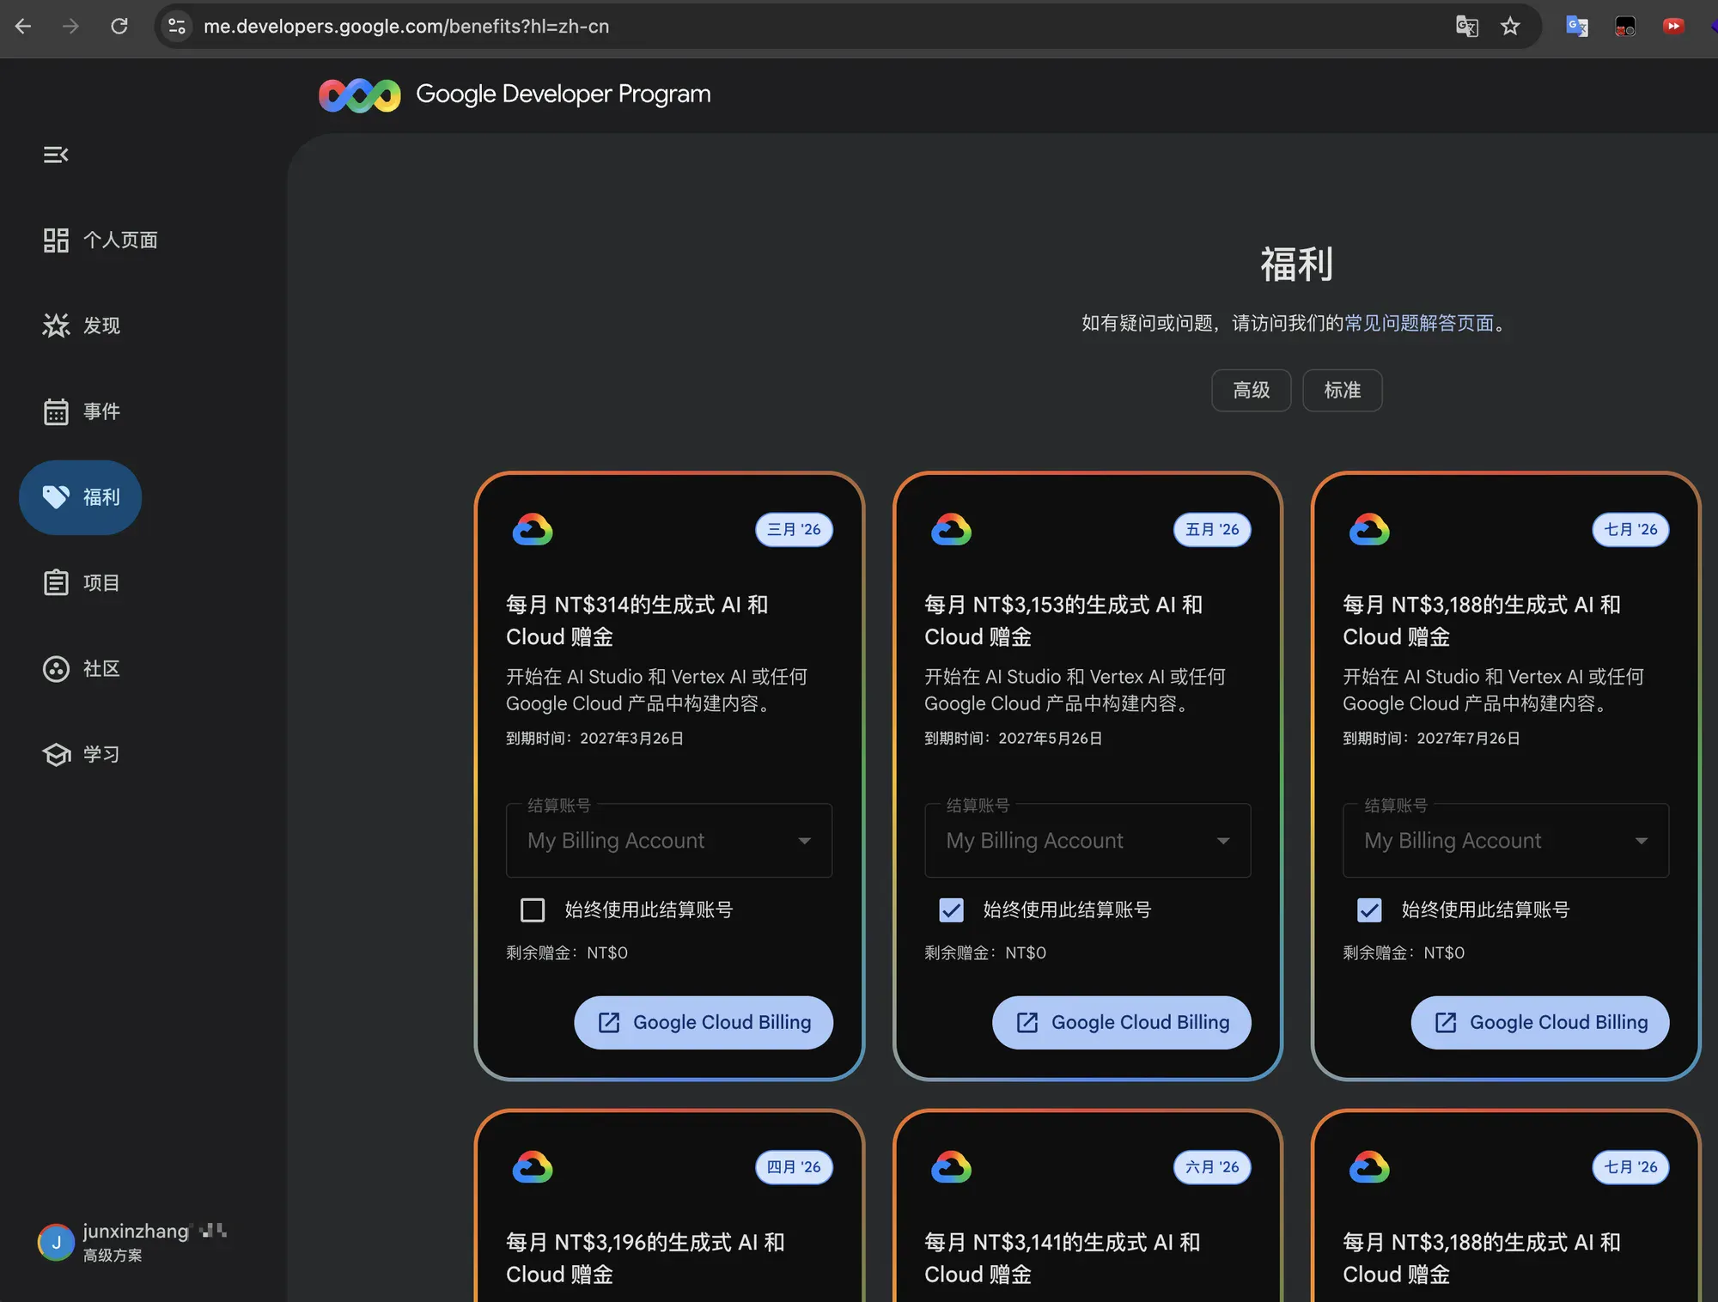Click Google Cloud logo on NT$3,196 card
This screenshot has width=1718, height=1302.
533,1167
